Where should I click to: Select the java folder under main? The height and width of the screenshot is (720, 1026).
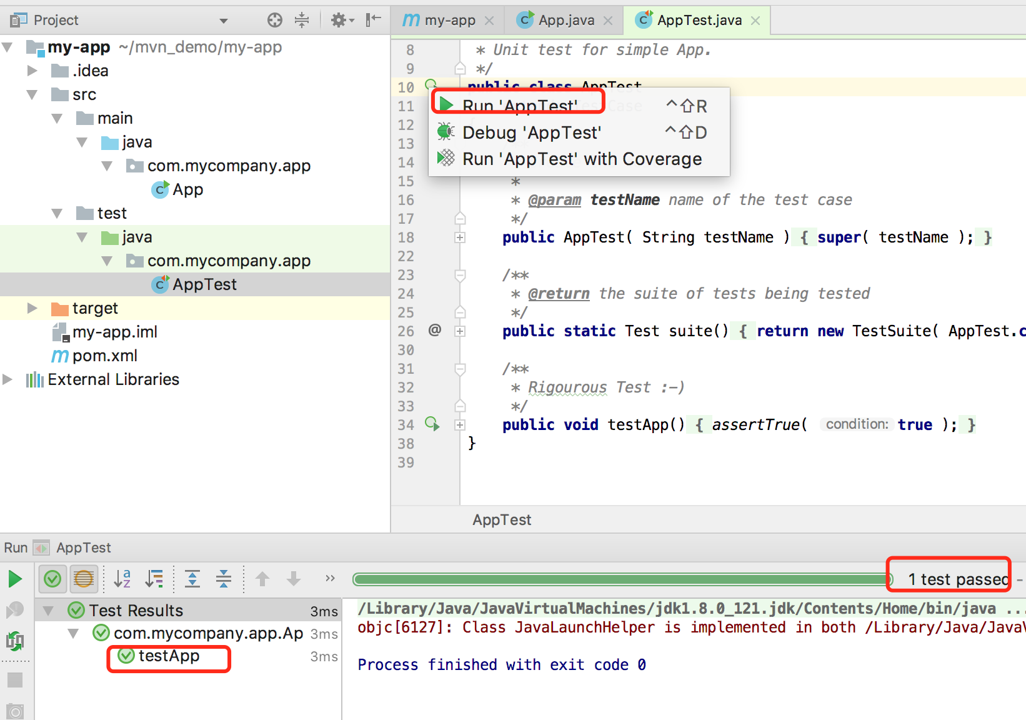point(127,142)
